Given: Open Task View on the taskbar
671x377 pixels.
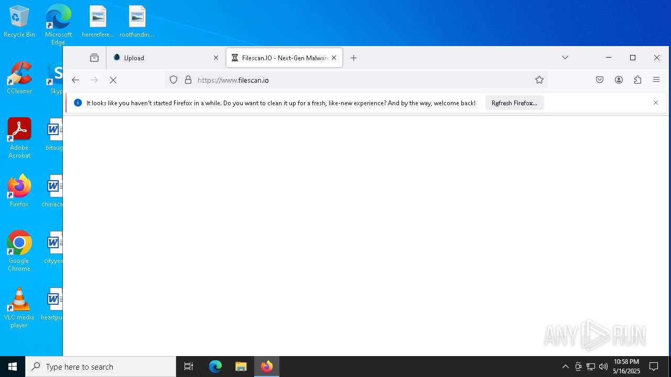Looking at the screenshot, I should [189, 367].
